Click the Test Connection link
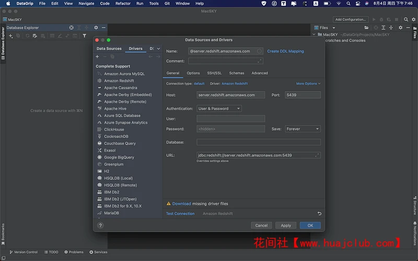 pyautogui.click(x=180, y=213)
